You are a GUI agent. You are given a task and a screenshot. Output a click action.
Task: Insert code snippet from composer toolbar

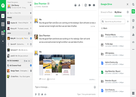pos(45,94)
